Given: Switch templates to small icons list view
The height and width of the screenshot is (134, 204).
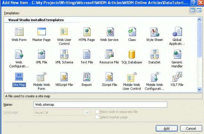Looking at the screenshot, I should tap(199, 10).
